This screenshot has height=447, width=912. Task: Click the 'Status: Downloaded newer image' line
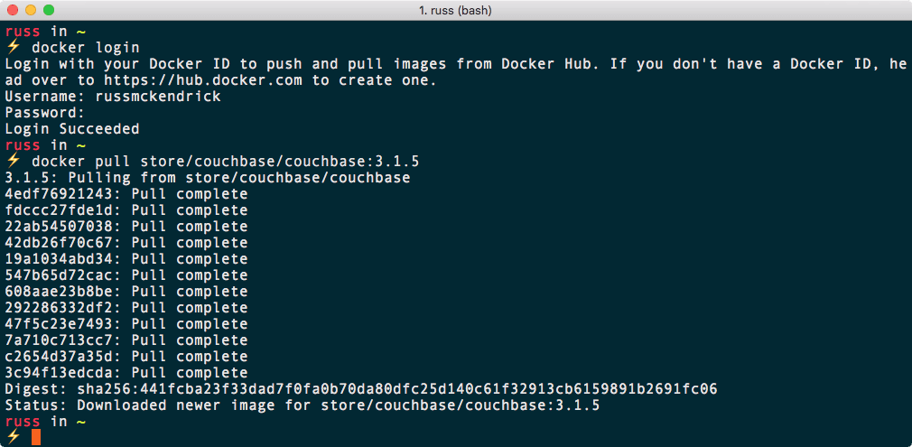coord(302,405)
